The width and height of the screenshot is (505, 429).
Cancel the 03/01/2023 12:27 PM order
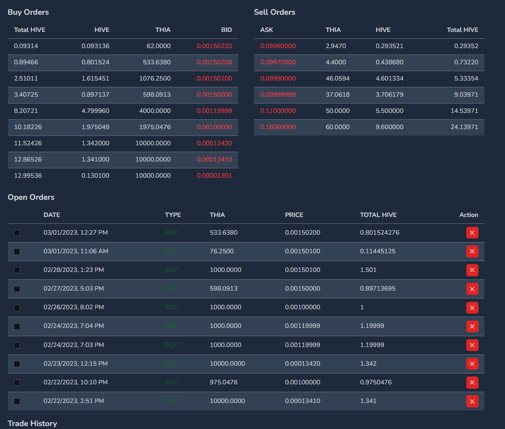(472, 233)
